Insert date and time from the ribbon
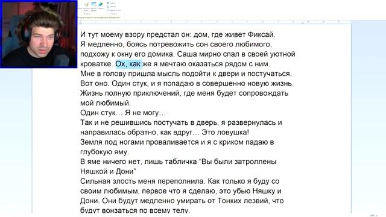Image resolution: width=386 pixels, height=217 pixels. pos(93,6)
